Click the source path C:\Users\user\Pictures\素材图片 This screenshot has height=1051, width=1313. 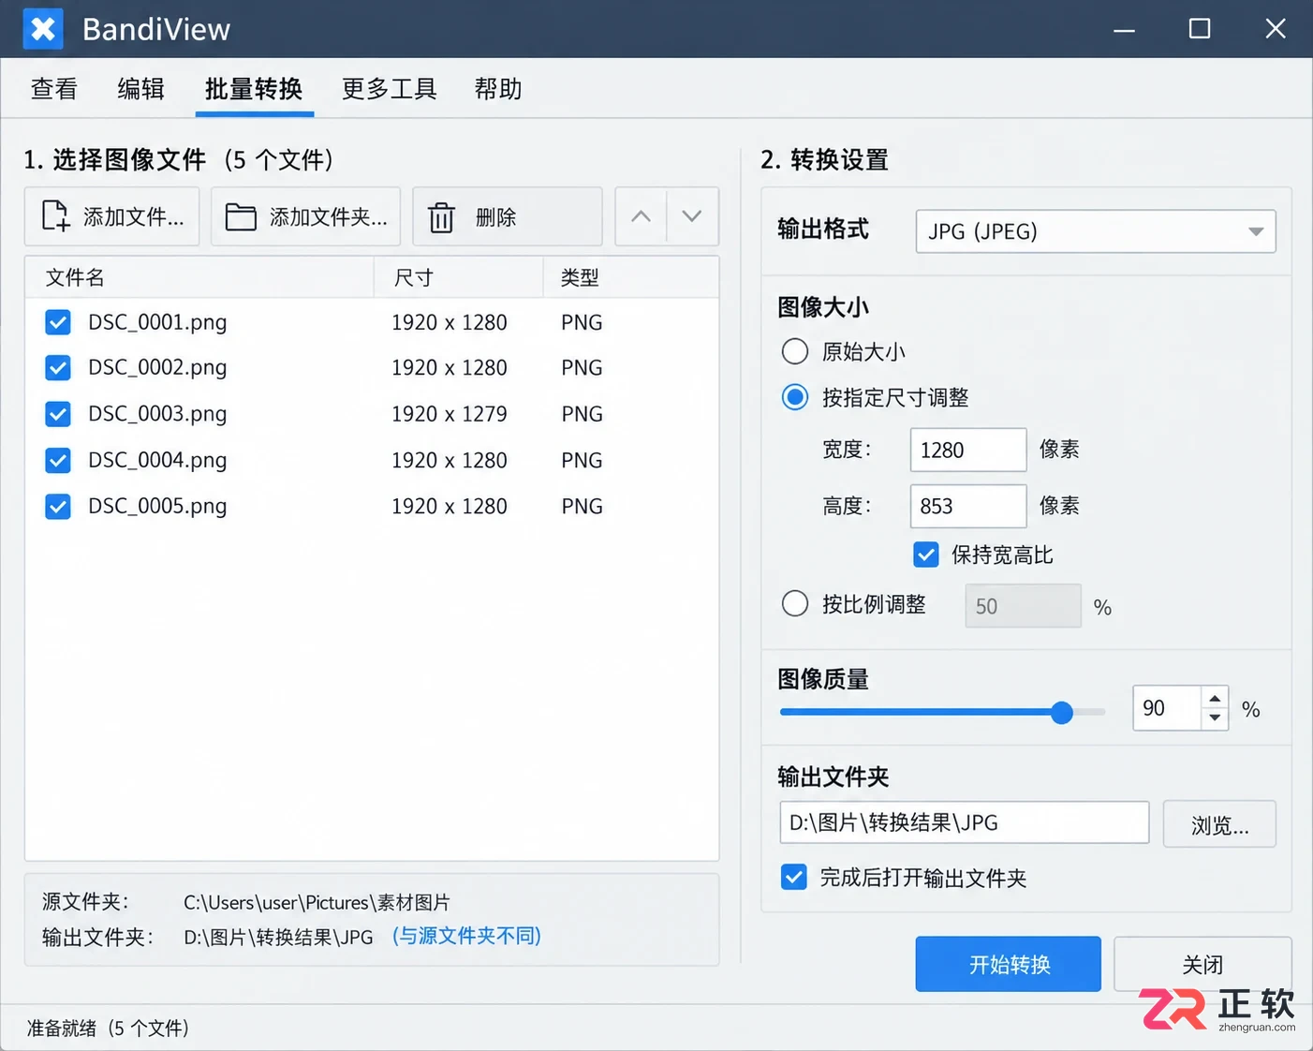pos(317,903)
